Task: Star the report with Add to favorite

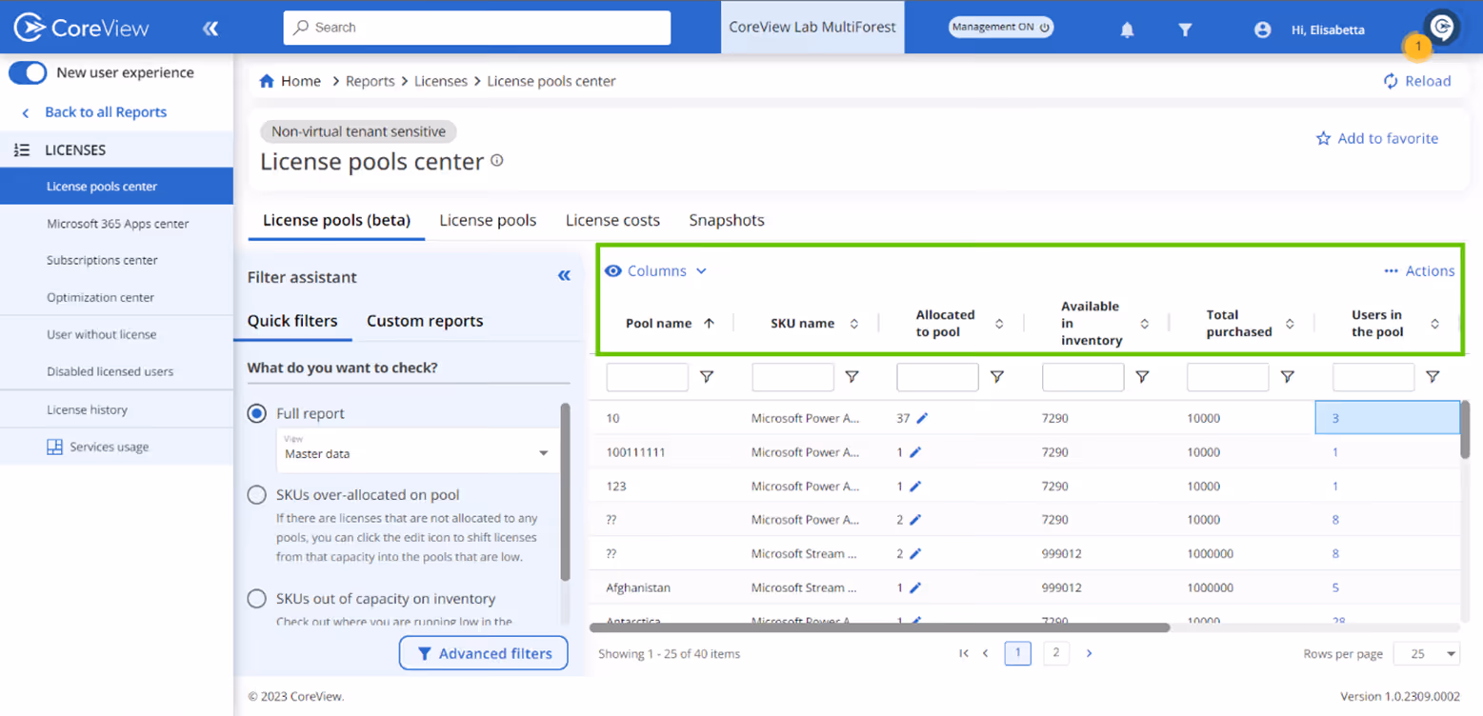Action: click(1376, 138)
